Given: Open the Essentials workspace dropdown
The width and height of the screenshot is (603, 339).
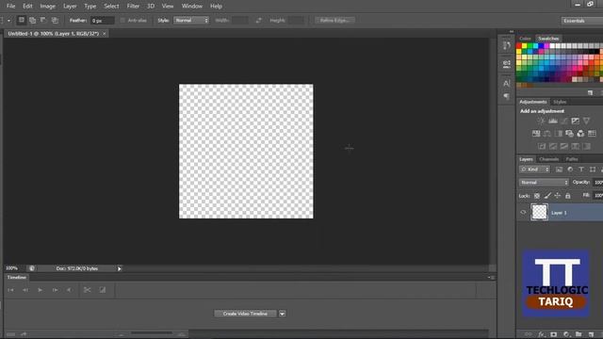Looking at the screenshot, I should pos(581,21).
